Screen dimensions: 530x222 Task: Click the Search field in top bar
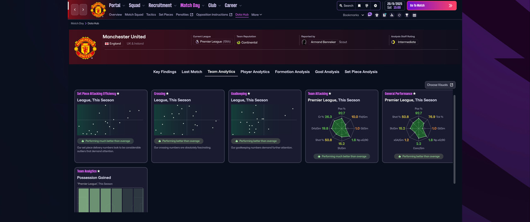pyautogui.click(x=346, y=6)
